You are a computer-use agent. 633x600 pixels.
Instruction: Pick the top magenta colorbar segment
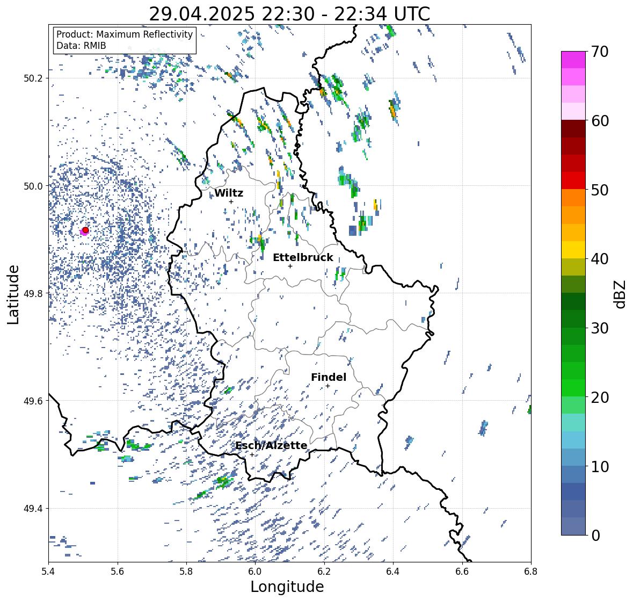point(573,60)
